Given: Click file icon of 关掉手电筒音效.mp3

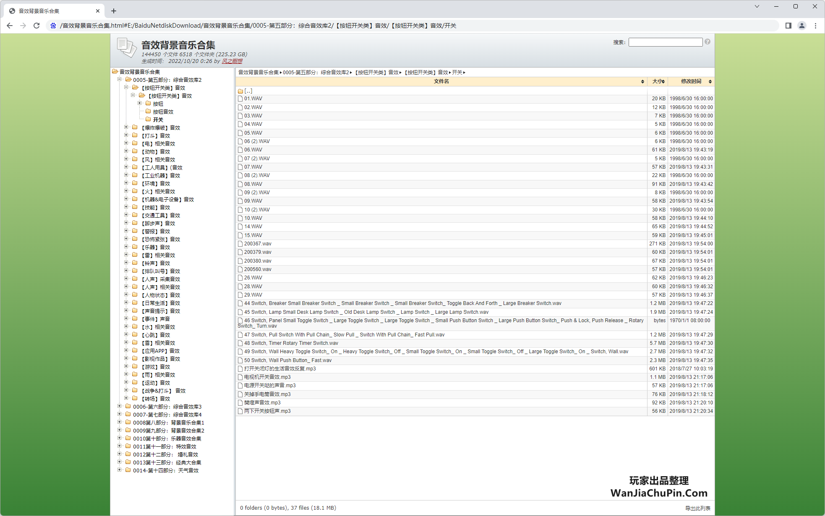Looking at the screenshot, I should [240, 394].
